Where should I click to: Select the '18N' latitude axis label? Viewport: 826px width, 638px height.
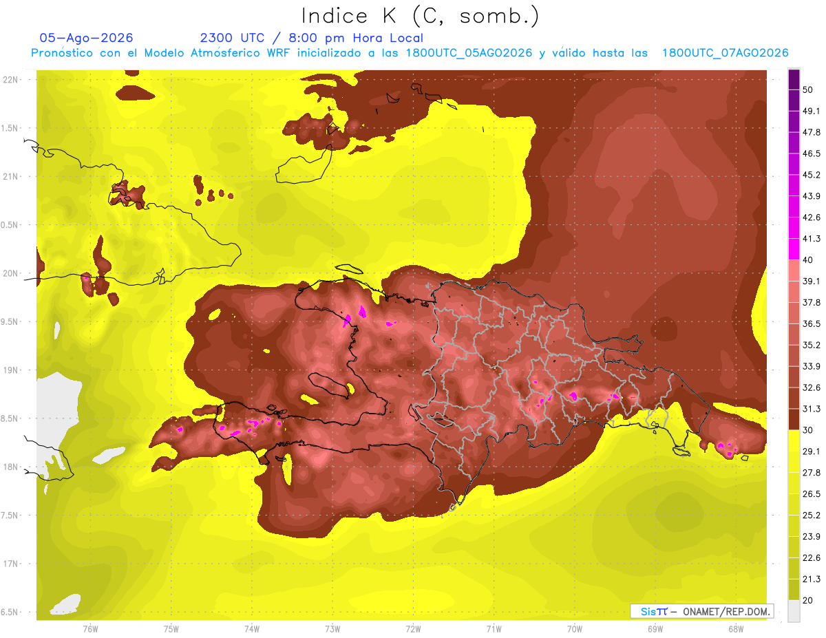point(11,467)
